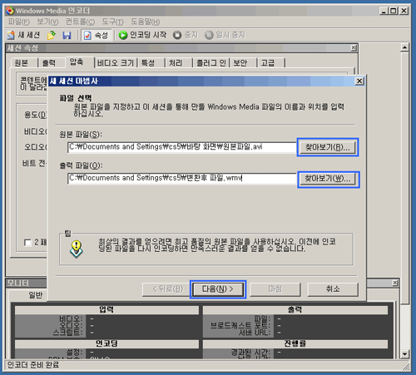Viewport: 416px width, 375px height.
Task: Click the tip lightbulb icon in the wizard
Action: [77, 249]
